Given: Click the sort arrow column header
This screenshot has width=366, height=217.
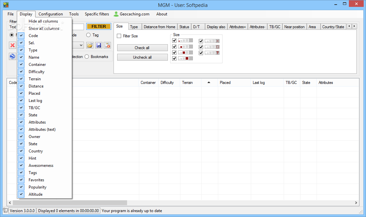Looking at the screenshot, I should point(209,82).
